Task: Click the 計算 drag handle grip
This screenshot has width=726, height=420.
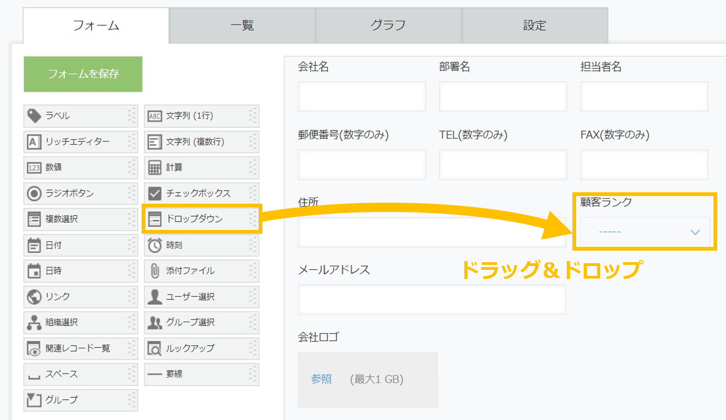Action: [x=252, y=168]
